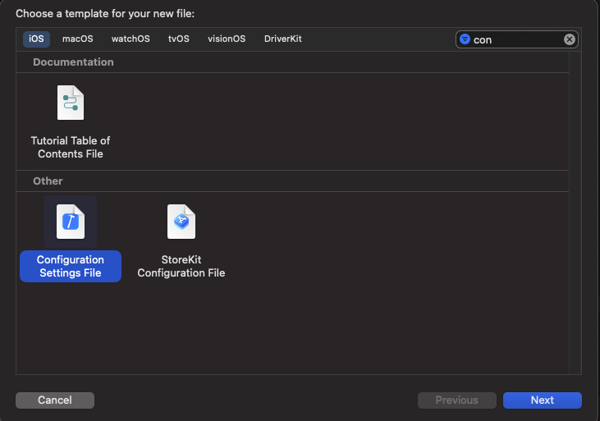Switch to the tvOS platform tab
The image size is (600, 421).
(x=179, y=39)
